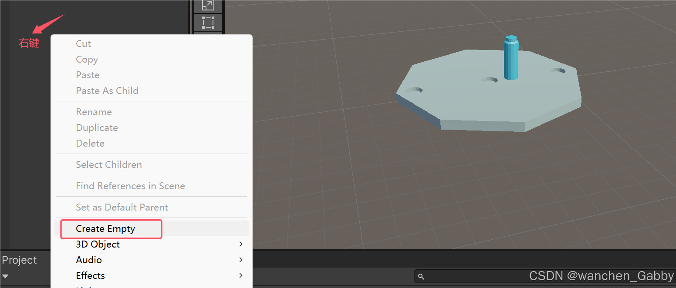676x288 pixels.
Task: Select the Rect tool in scene toolbar
Action: 208,23
